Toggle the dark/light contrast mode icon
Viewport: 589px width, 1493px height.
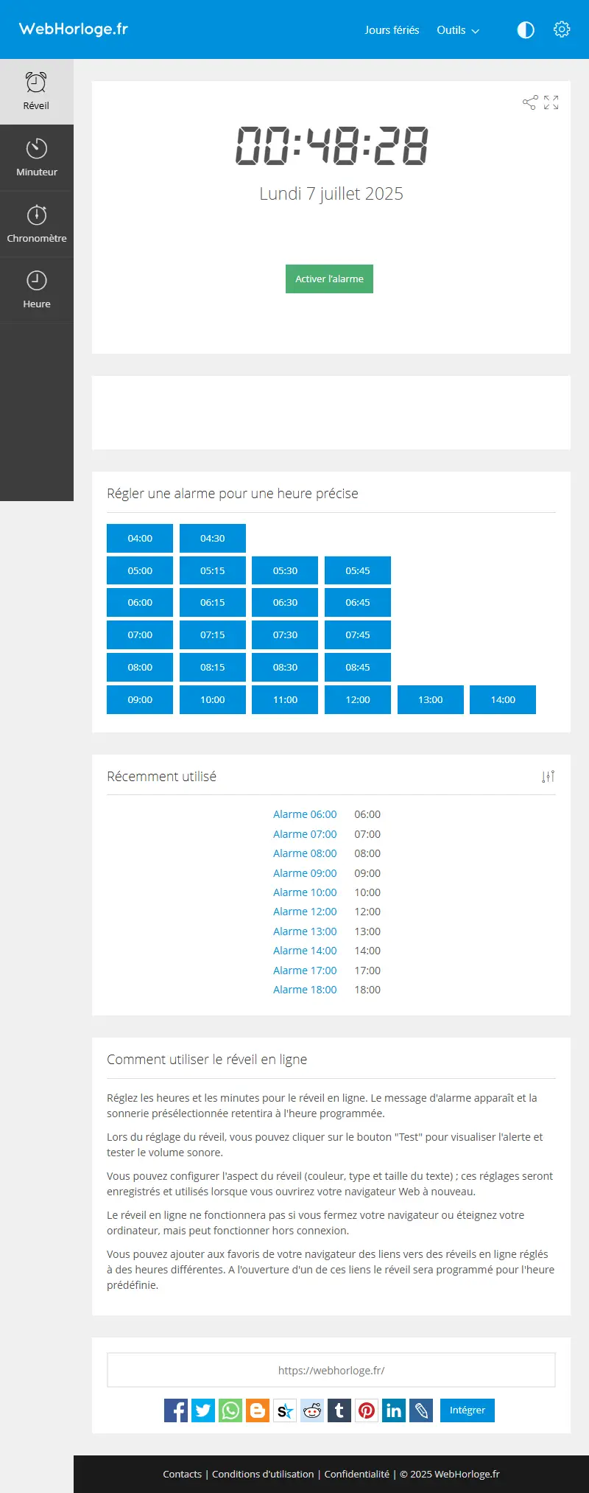(x=526, y=29)
